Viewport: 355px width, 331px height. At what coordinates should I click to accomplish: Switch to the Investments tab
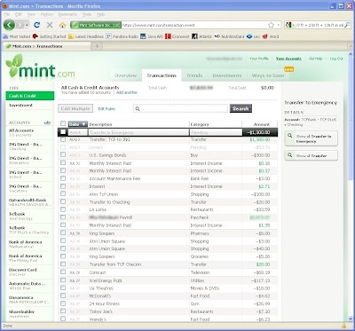(227, 75)
